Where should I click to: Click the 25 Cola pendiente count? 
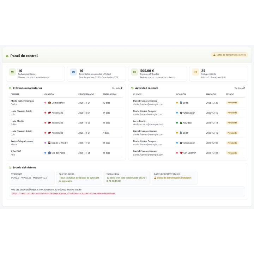click(203, 71)
